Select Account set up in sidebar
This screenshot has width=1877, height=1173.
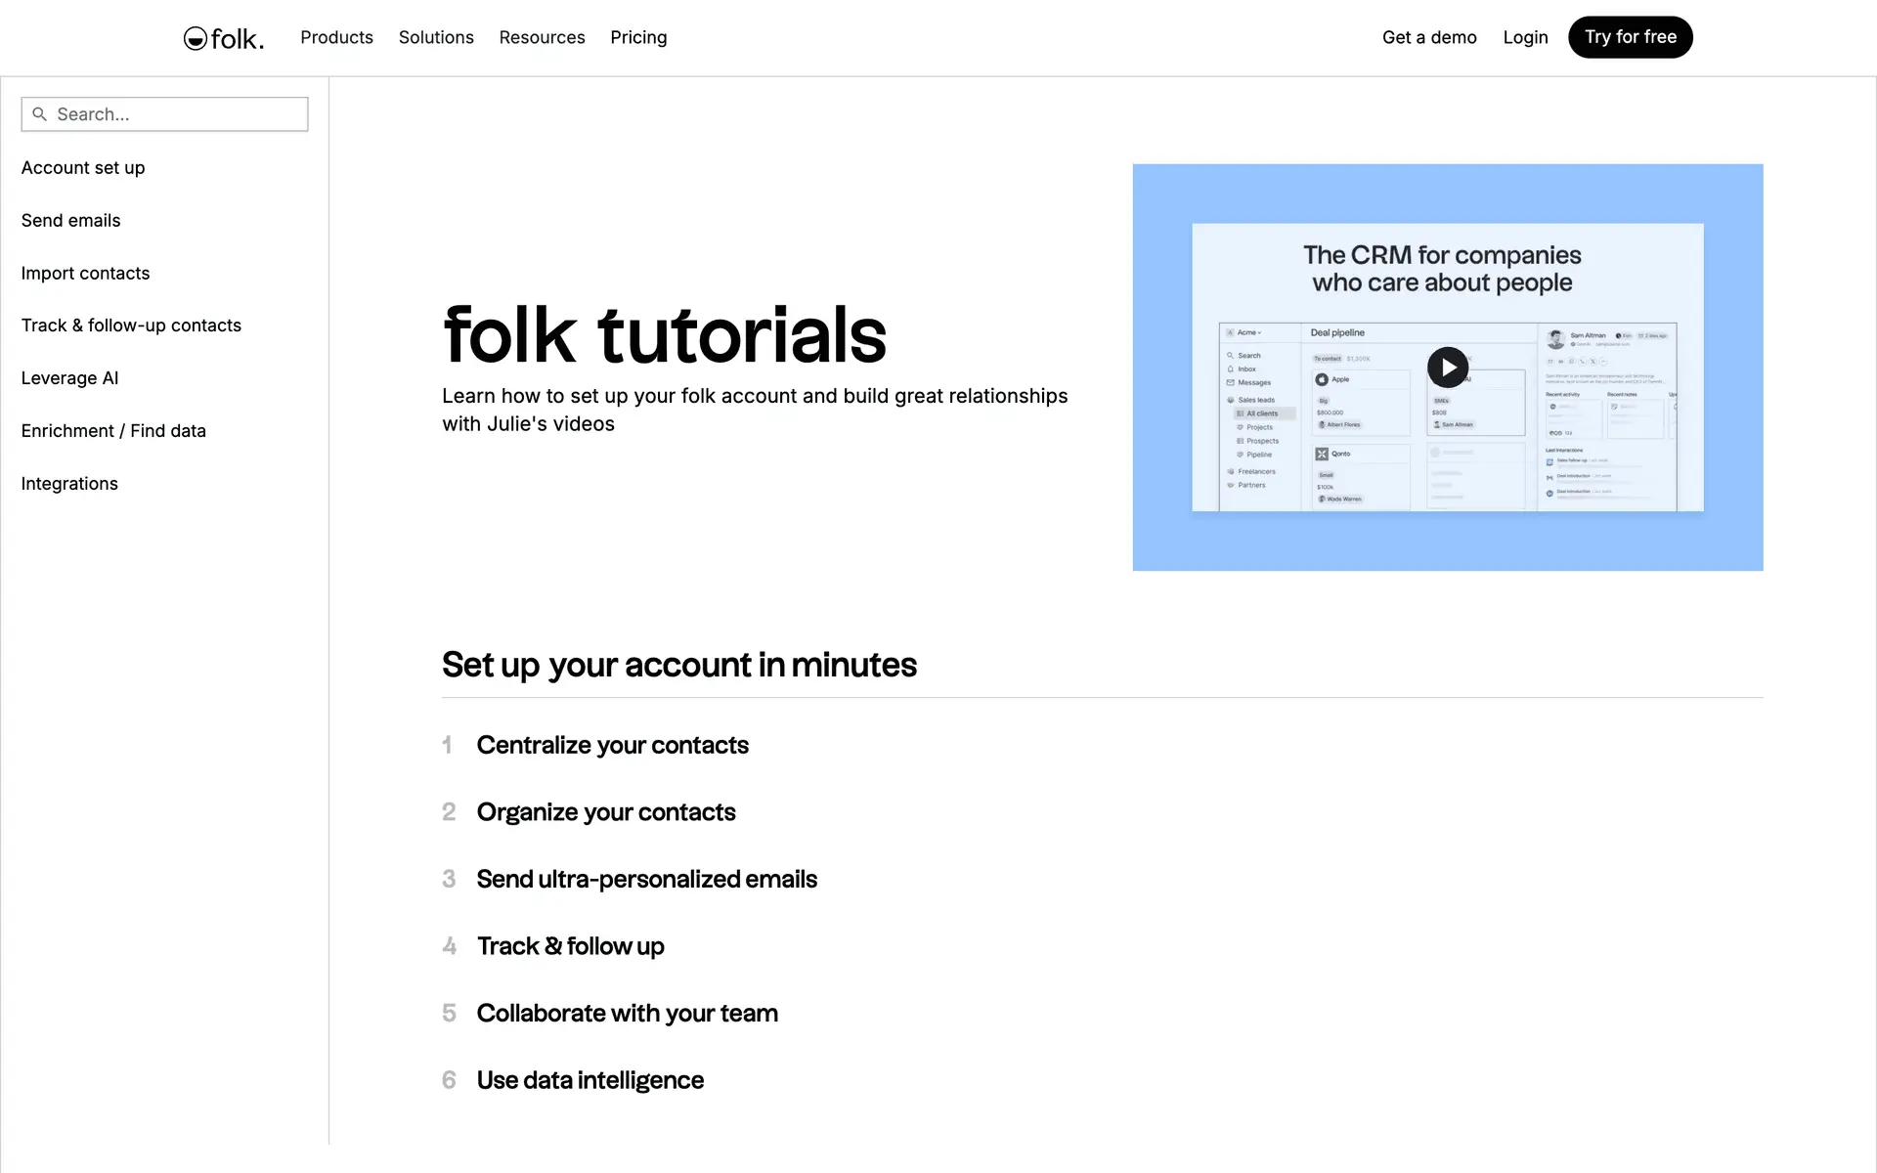tap(83, 168)
